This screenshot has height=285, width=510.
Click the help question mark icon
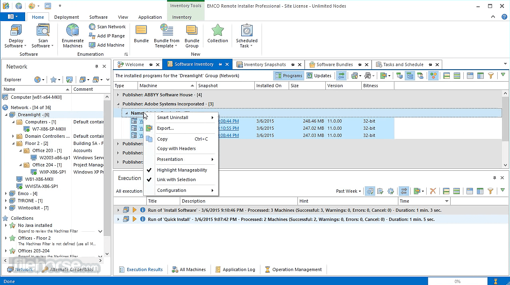coord(504,17)
